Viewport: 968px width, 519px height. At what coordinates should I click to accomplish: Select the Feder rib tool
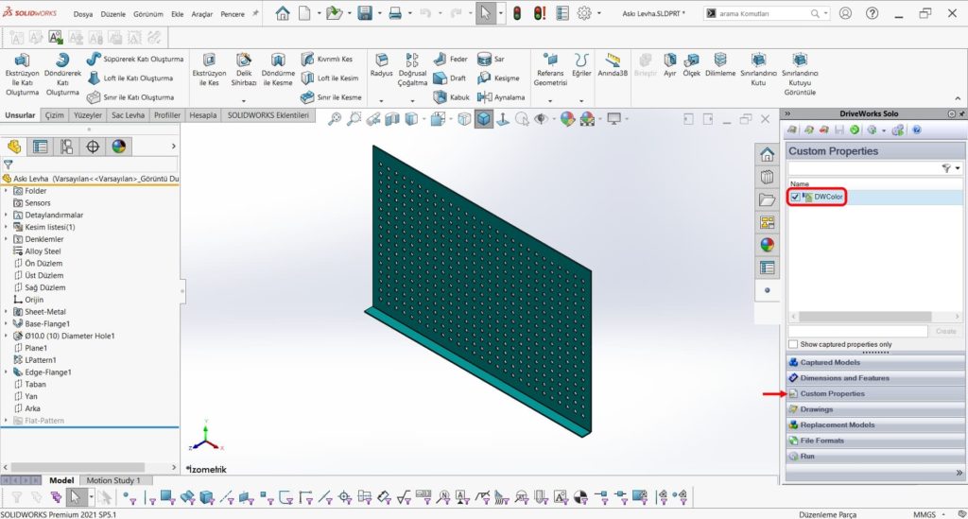coord(451,60)
